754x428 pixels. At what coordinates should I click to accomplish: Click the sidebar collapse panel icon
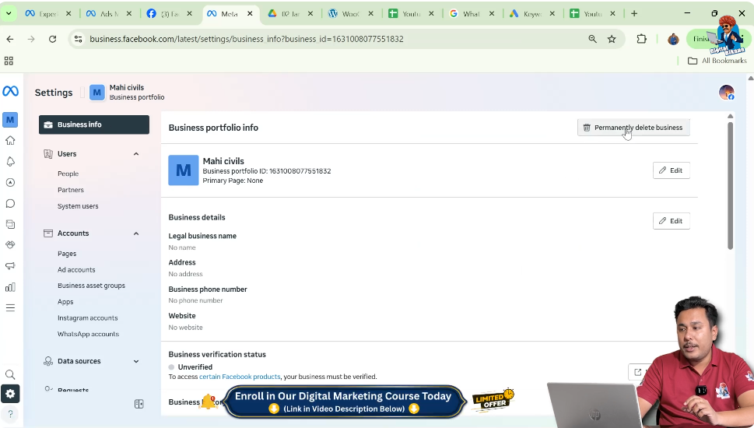(139, 404)
